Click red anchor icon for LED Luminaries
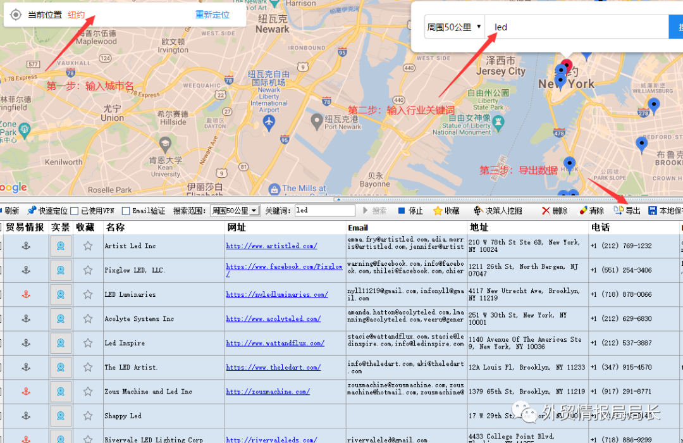This screenshot has height=443, width=683. [x=26, y=295]
